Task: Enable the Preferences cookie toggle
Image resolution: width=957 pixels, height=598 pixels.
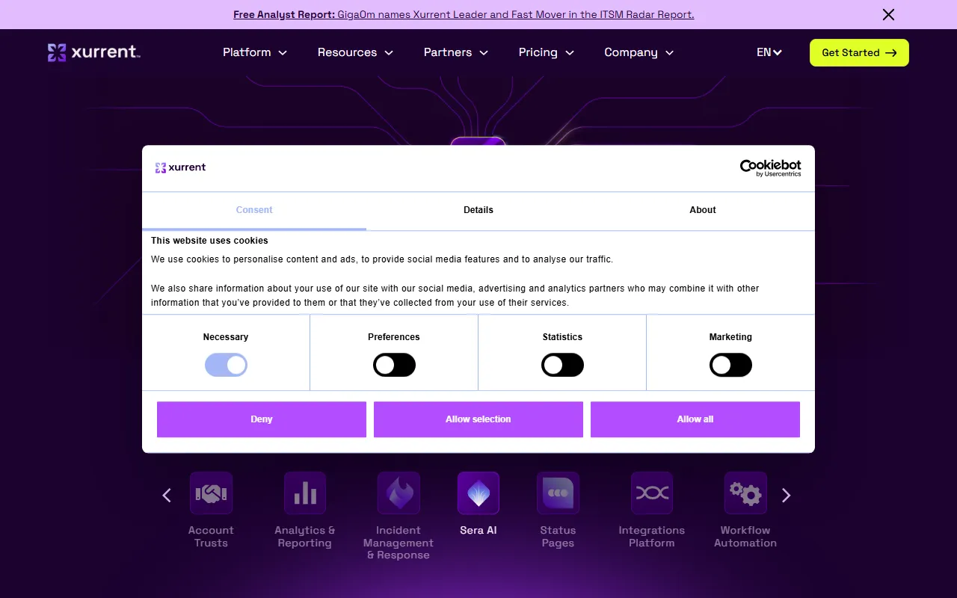Action: (x=394, y=365)
